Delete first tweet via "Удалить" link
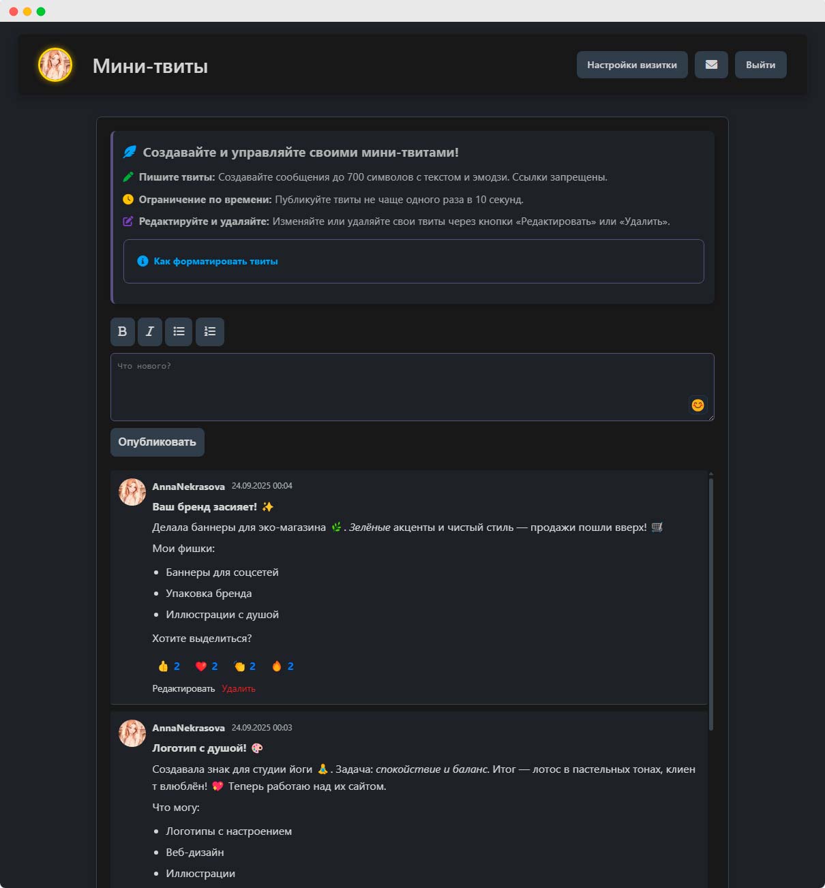Screen dimensions: 825x888 tap(239, 689)
